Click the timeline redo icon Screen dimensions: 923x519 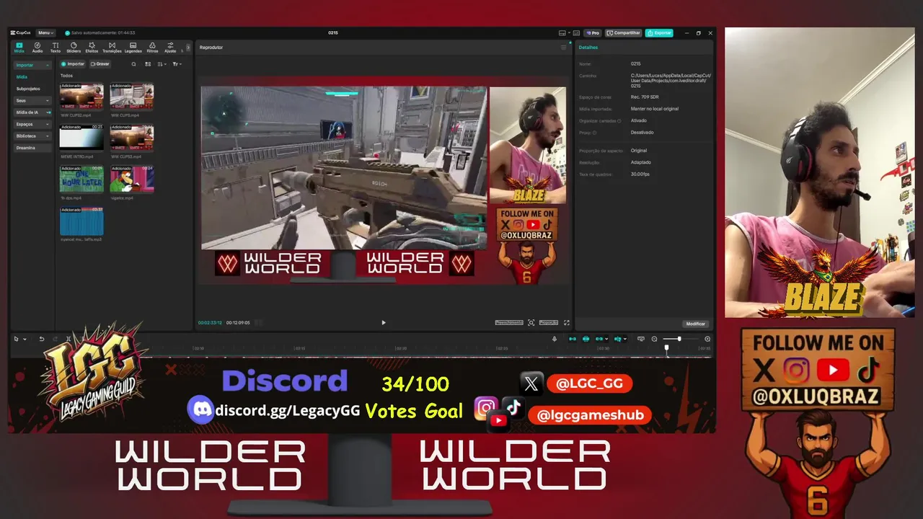[x=56, y=339]
